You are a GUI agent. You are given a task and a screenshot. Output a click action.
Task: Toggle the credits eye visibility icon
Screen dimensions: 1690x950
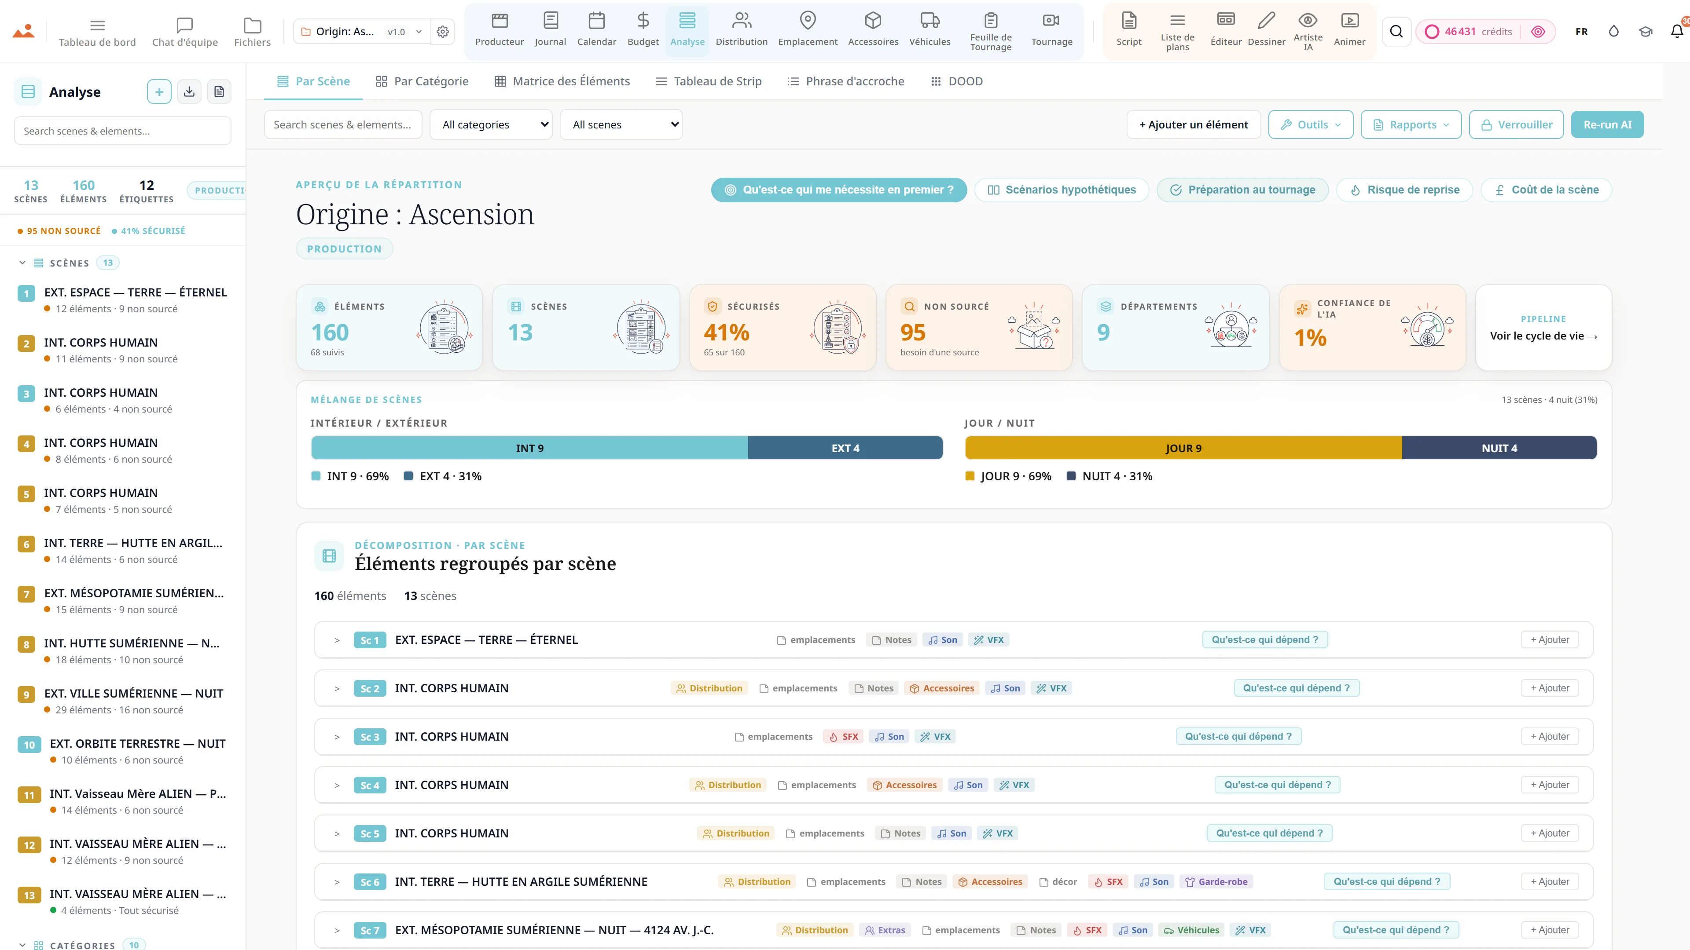pos(1538,32)
